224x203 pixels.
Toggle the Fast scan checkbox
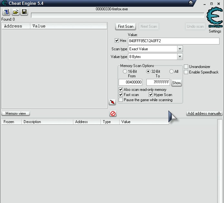pyautogui.click(x=121, y=95)
